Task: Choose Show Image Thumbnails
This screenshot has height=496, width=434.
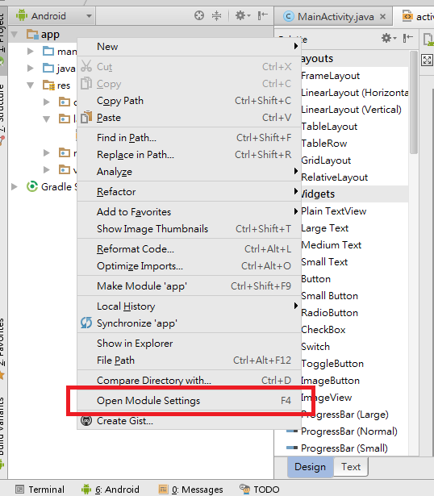Action: tap(189, 229)
